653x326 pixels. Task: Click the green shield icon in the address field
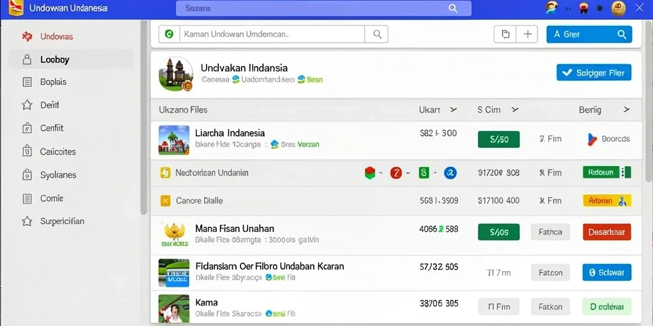point(169,34)
